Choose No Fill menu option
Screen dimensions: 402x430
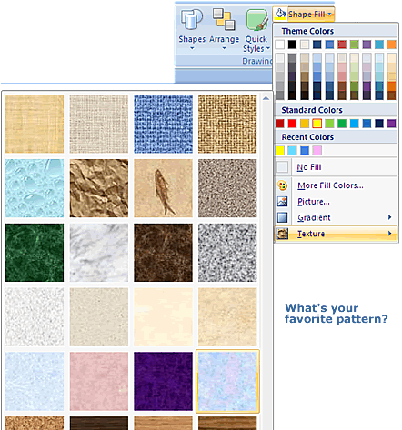[337, 167]
